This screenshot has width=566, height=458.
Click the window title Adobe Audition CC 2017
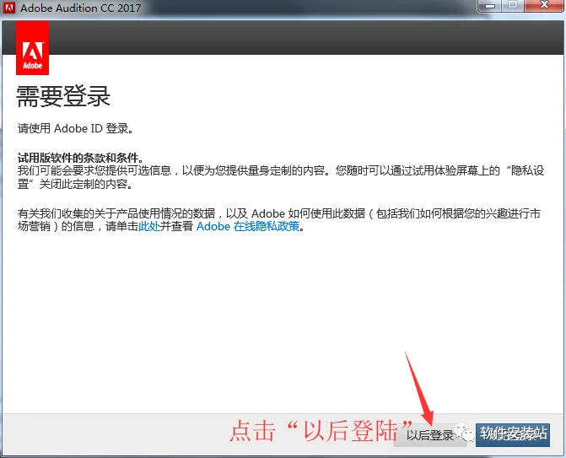pos(80,8)
